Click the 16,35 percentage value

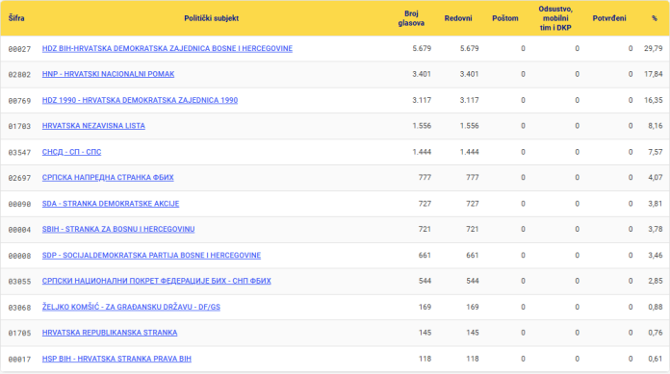654,100
